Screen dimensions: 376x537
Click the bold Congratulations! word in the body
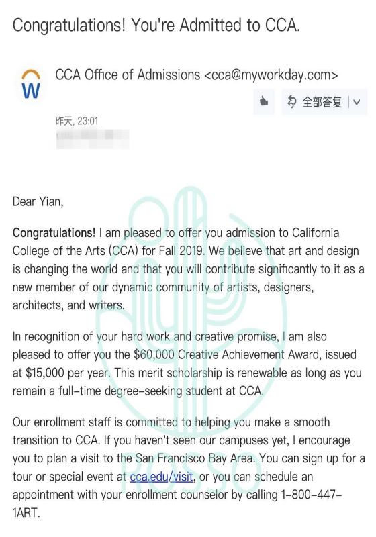[54, 232]
